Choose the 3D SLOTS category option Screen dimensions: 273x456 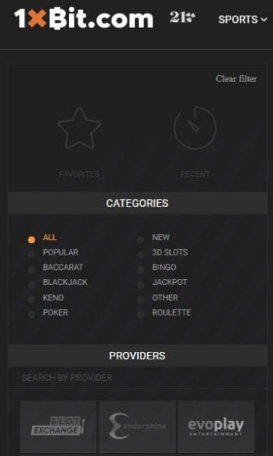point(170,252)
